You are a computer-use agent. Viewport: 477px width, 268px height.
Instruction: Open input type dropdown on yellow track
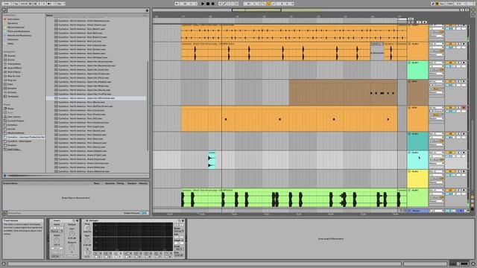tap(436, 171)
